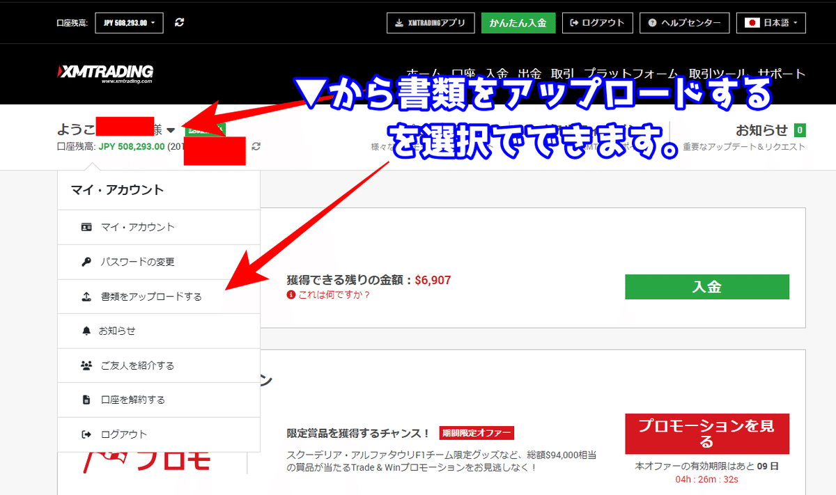This screenshot has width=836, height=495.
Task: Select マイ・アカウント menu entry with card icon
Action: point(159,227)
